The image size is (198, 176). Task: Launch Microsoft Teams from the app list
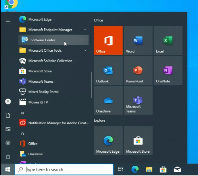pos(53,82)
